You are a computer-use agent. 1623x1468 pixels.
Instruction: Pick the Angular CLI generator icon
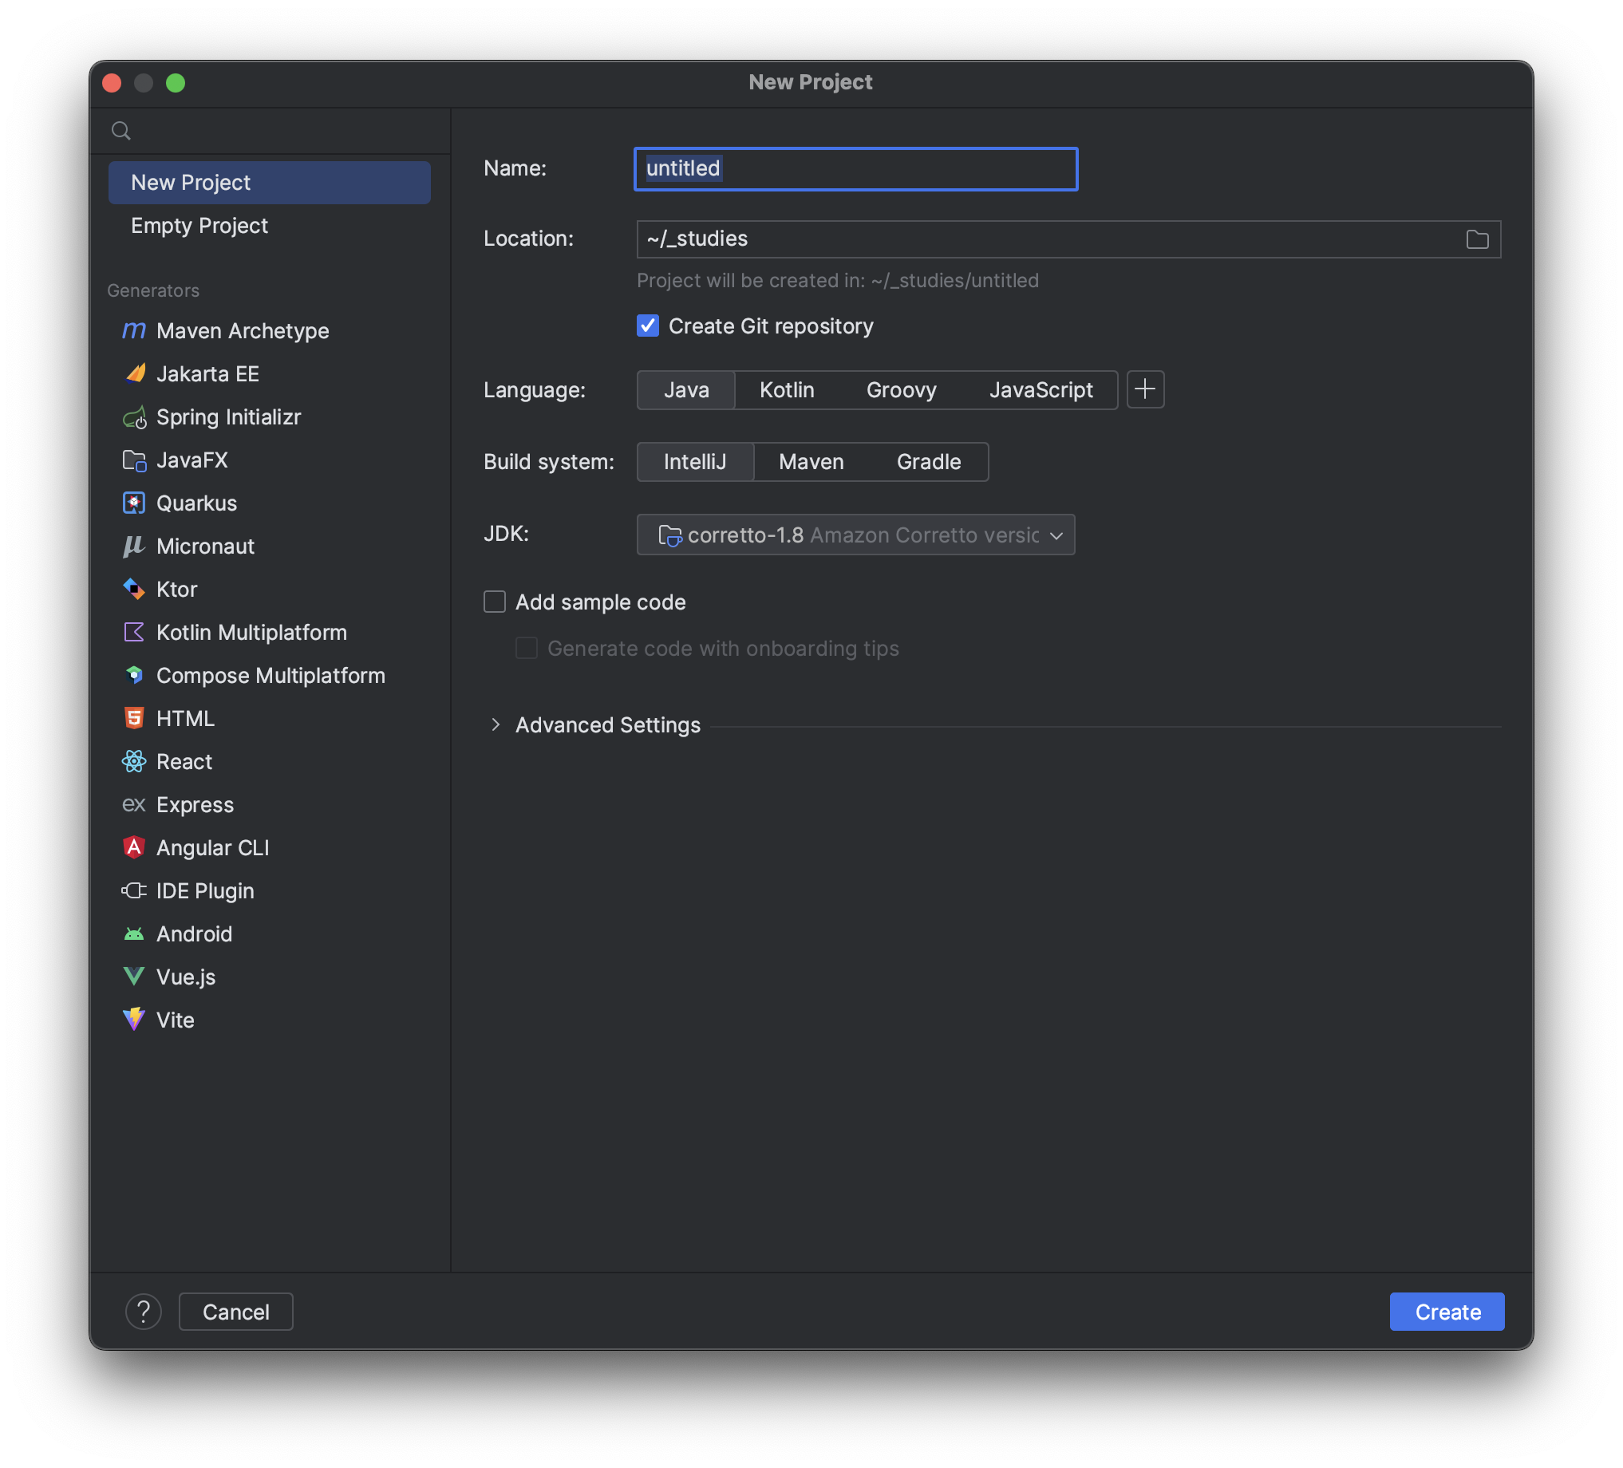[x=133, y=847]
